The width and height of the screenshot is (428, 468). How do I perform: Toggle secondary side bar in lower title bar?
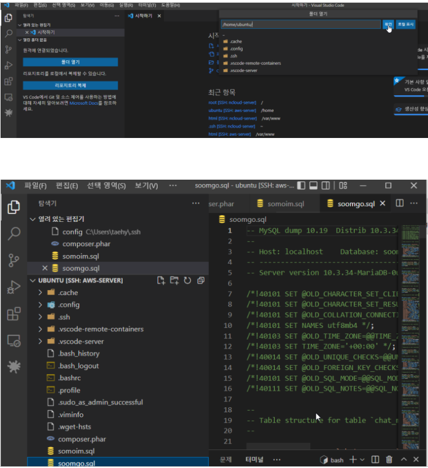point(326,185)
